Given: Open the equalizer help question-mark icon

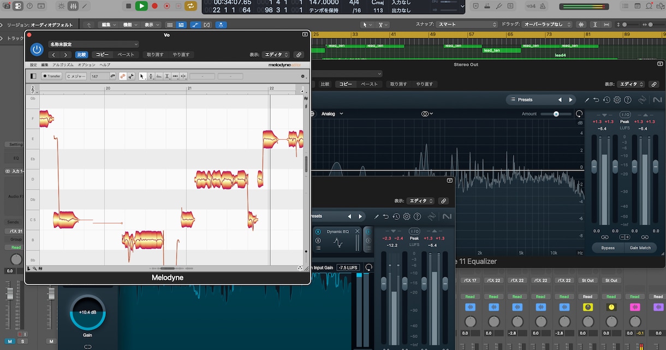Looking at the screenshot, I should 628,100.
